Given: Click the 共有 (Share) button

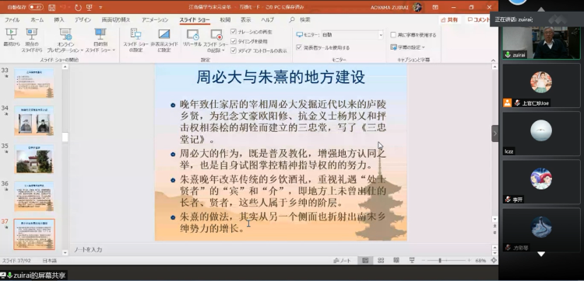Looking at the screenshot, I should [449, 19].
